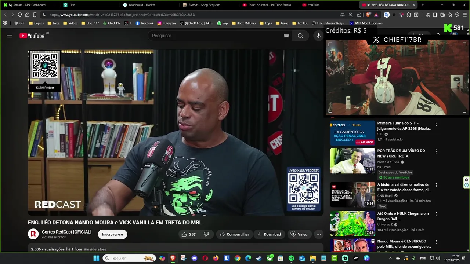Click the Windows taskbar Pesquisar search box
This screenshot has height=264, width=470.
(x=129, y=258)
